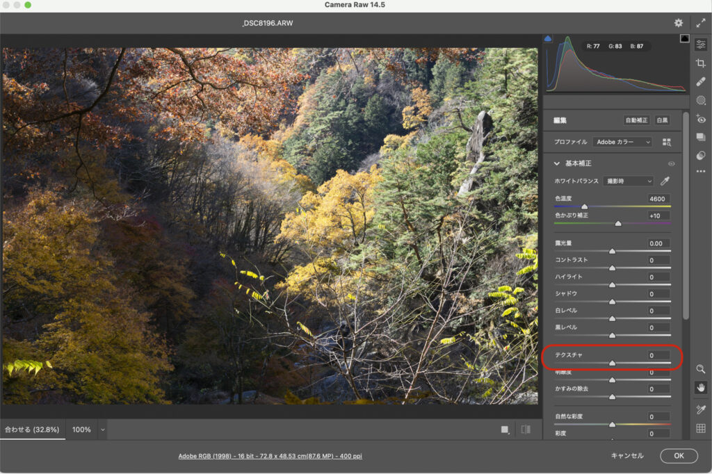Select the Zoom magnifier tool
This screenshot has height=474, width=712.
coord(701,369)
